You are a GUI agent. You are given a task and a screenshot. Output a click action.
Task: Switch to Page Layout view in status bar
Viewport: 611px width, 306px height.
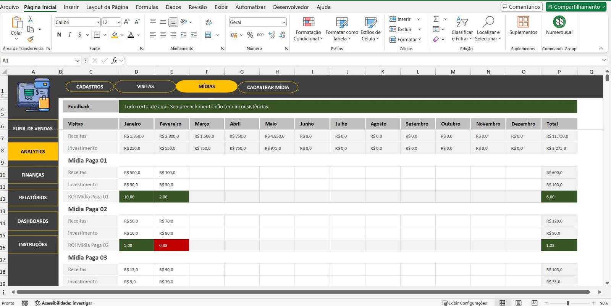(x=518, y=303)
